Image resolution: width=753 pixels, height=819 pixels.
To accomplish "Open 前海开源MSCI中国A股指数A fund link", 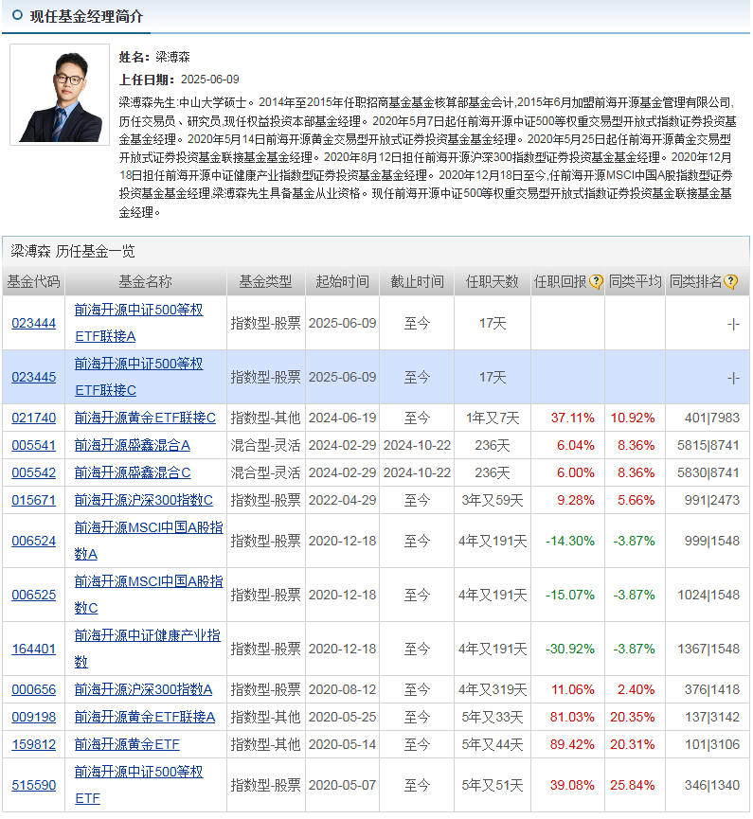I will point(149,542).
